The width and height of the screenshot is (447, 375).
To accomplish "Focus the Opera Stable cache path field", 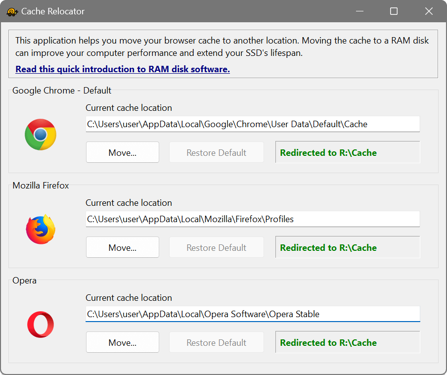I will pos(253,314).
